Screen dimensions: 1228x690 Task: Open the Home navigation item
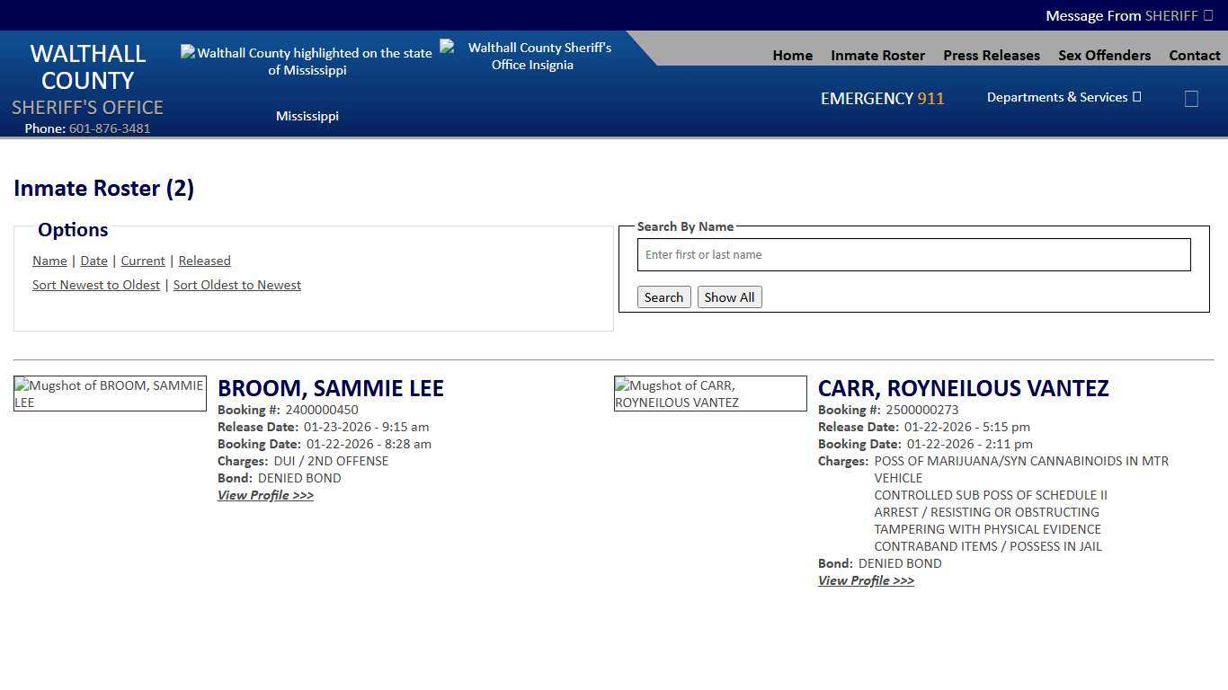792,55
